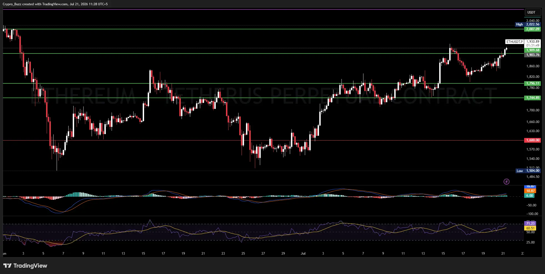Image resolution: width=545 pixels, height=274 pixels.
Task: Select the green 1,796.11 price level label
Action: click(533, 83)
